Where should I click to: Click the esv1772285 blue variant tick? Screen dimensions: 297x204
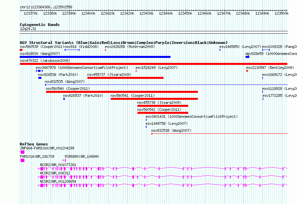(263, 99)
